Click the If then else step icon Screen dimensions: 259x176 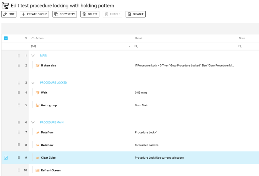tap(38, 66)
